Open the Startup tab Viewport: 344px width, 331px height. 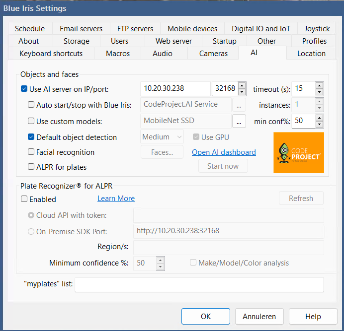[x=225, y=41]
